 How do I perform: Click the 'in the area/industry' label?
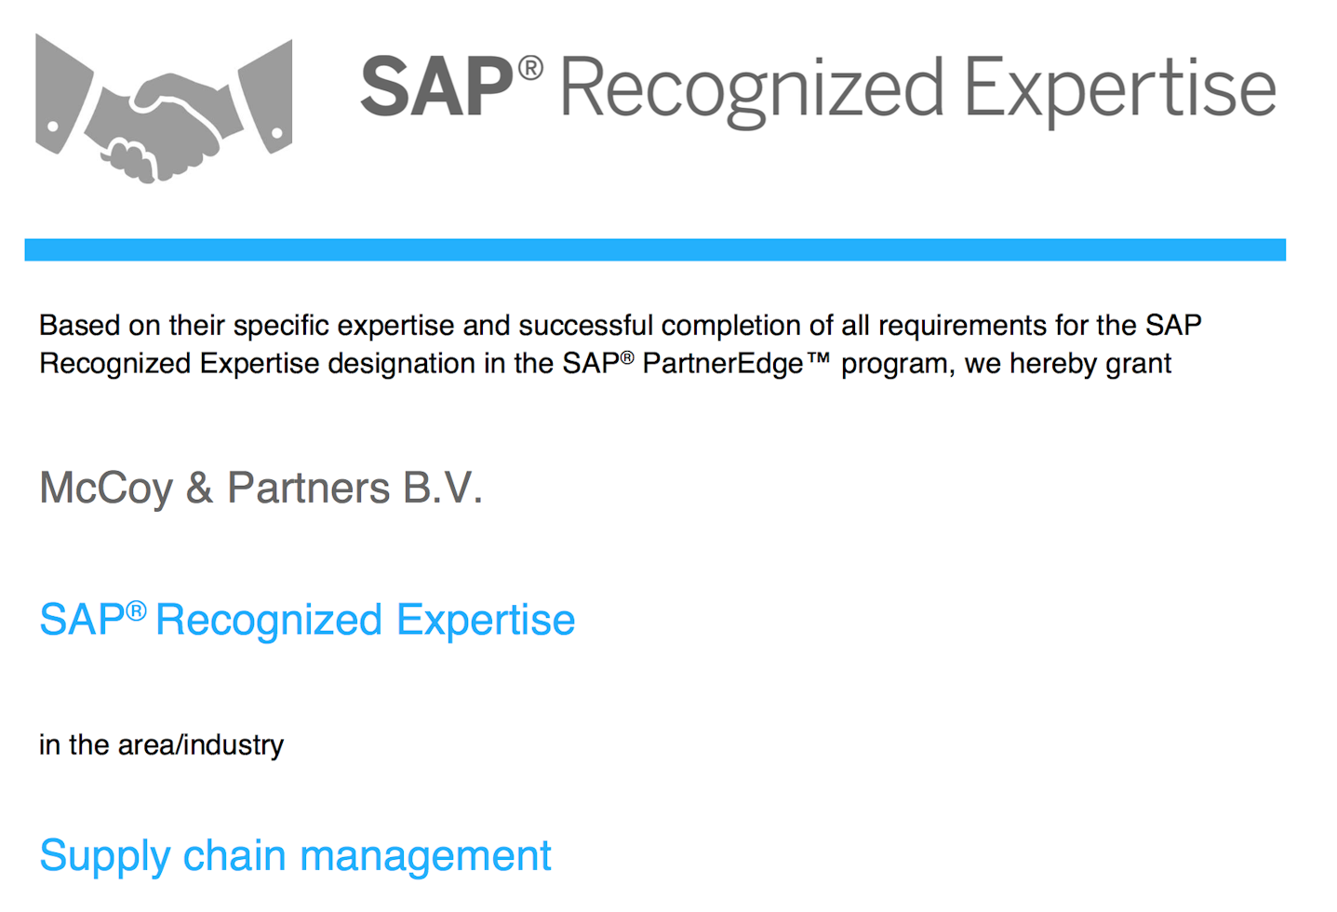[161, 744]
